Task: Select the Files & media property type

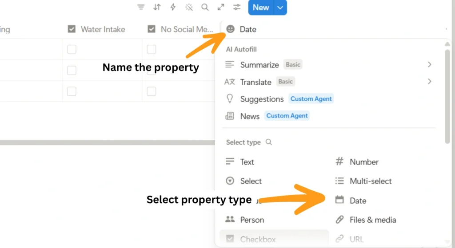Action: coord(383,220)
